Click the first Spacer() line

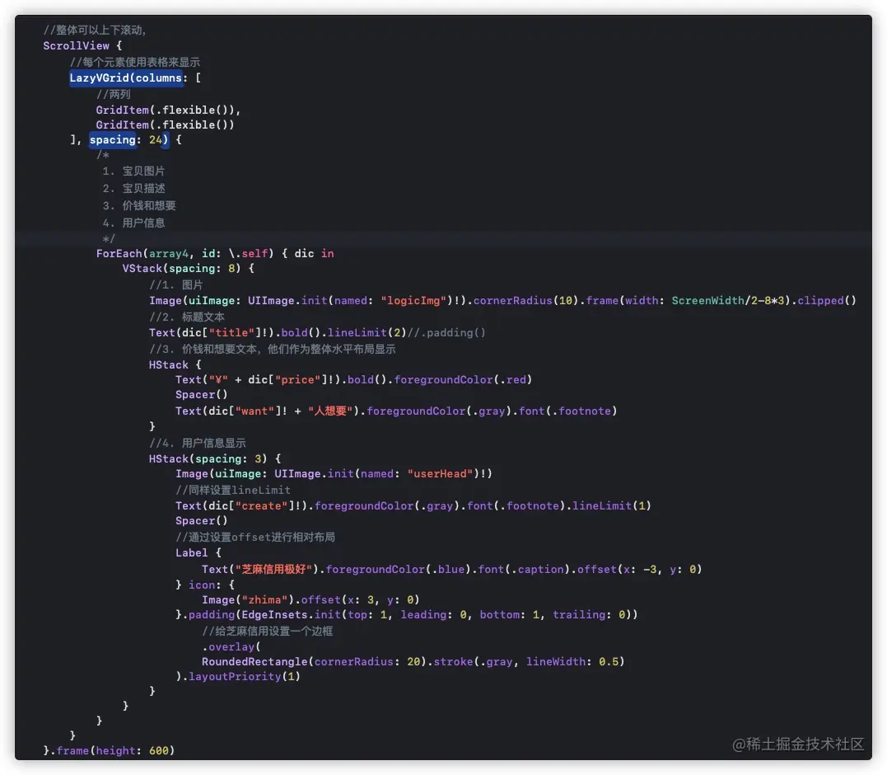(x=202, y=395)
